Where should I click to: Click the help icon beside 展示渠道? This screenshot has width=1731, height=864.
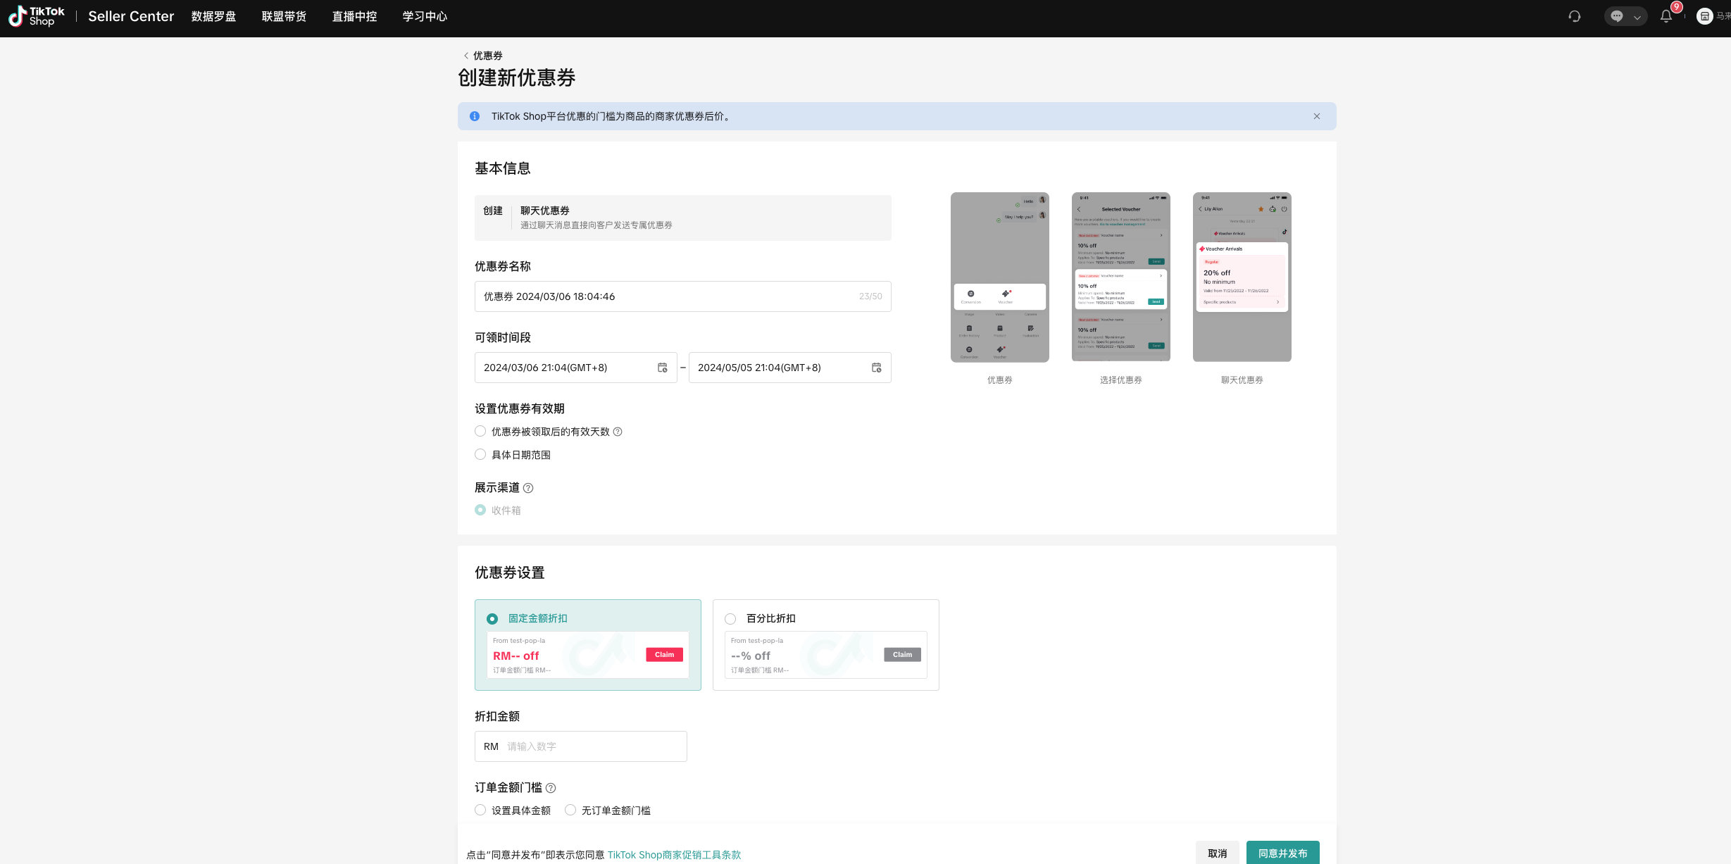528,488
